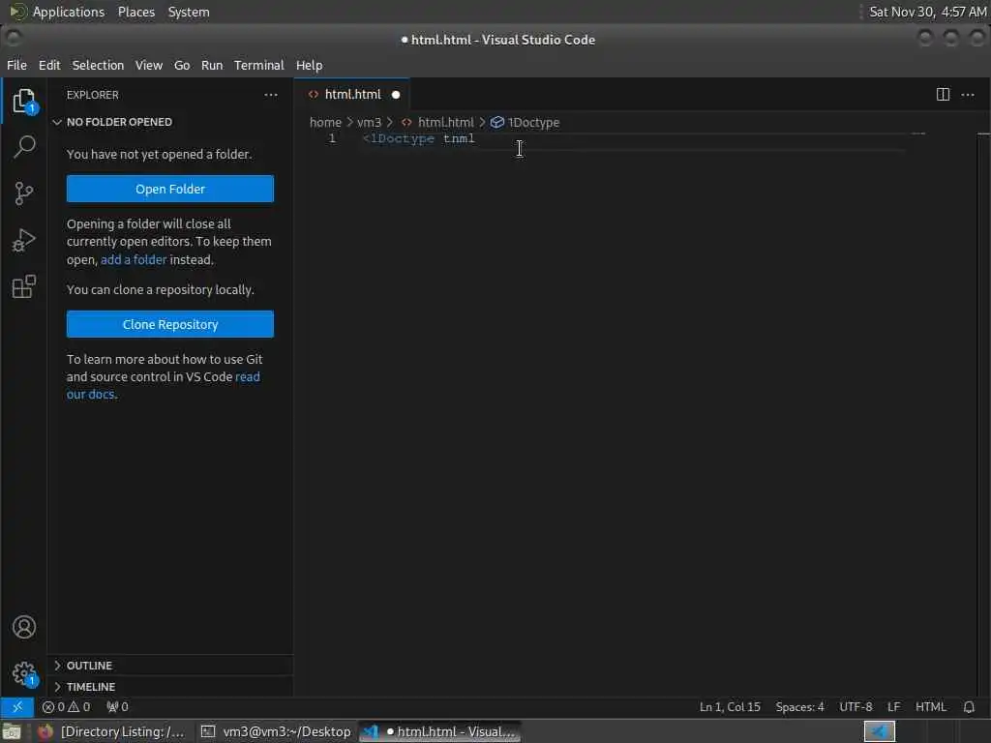This screenshot has height=743, width=991.
Task: Open the System menu in top panel
Action: (x=189, y=12)
